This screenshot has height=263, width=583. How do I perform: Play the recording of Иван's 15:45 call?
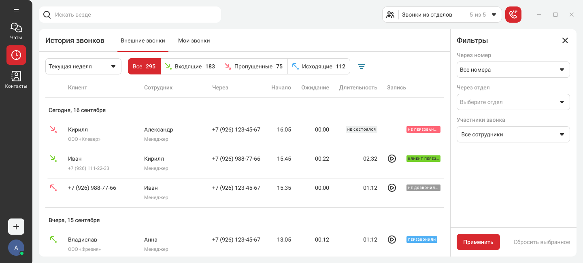pyautogui.click(x=392, y=159)
